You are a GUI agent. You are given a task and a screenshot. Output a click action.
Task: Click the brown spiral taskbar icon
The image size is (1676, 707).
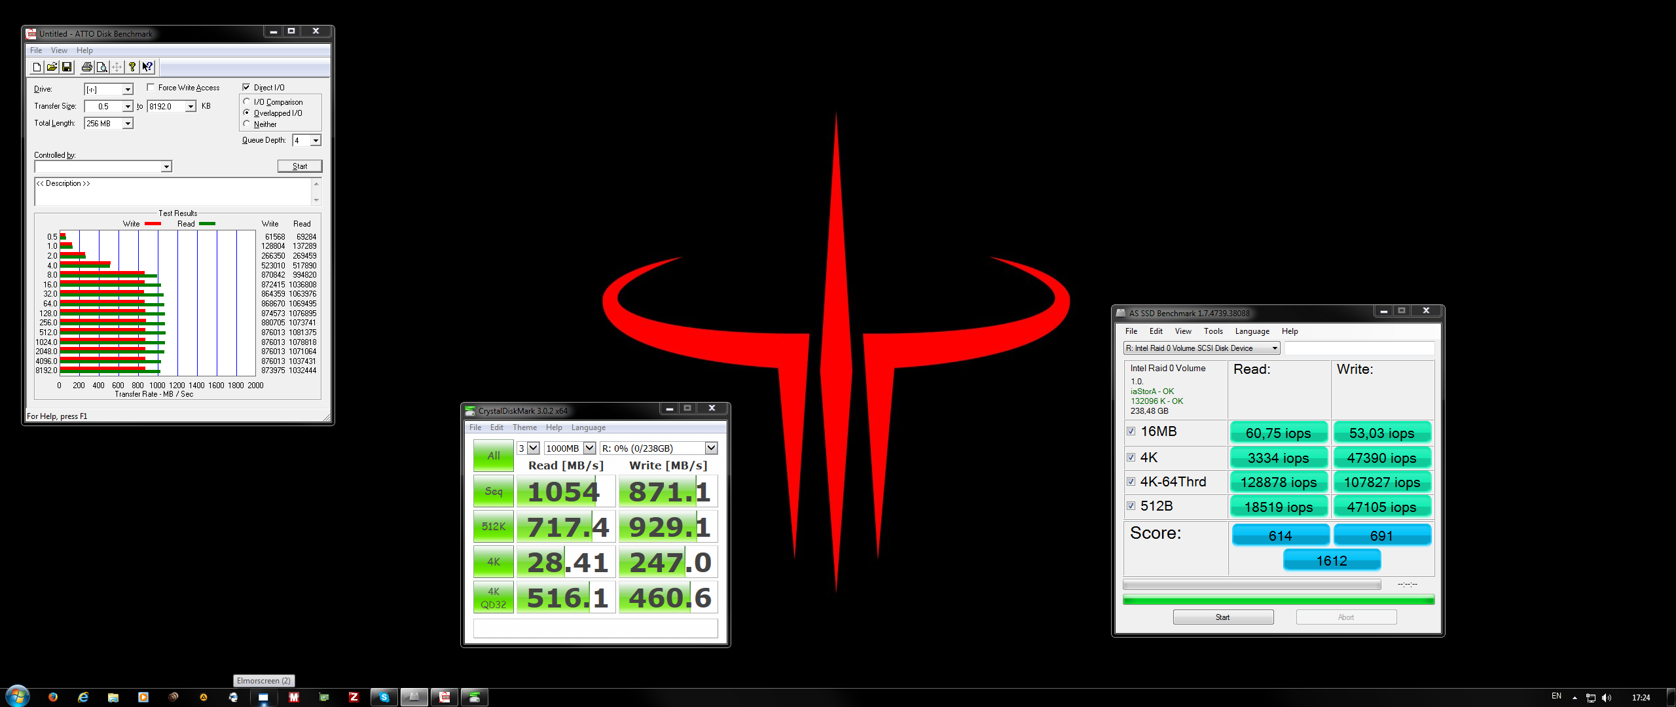point(173,697)
